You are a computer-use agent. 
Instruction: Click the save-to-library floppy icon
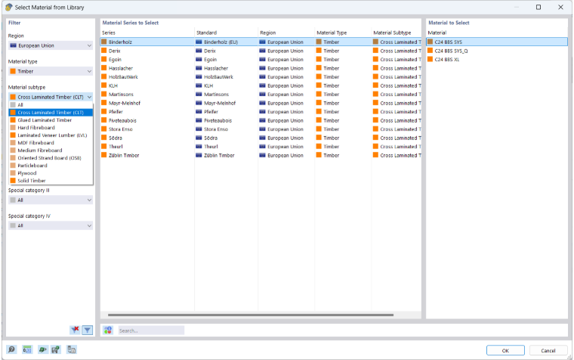(56, 349)
